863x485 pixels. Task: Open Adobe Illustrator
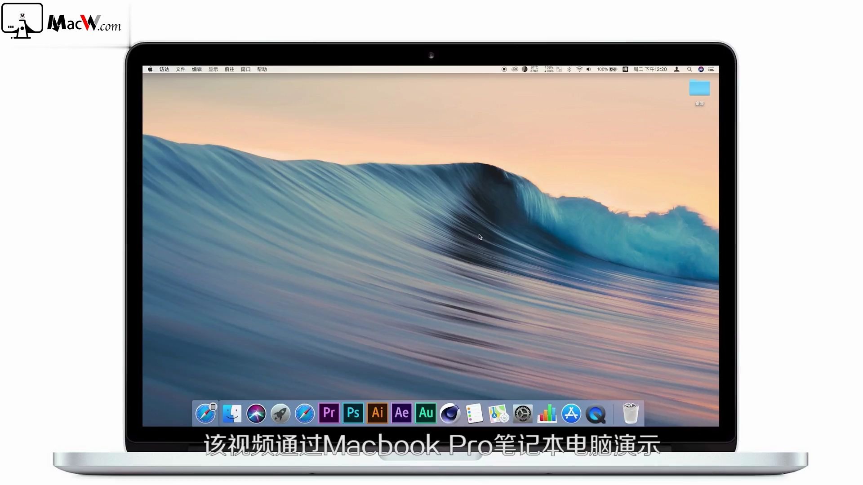click(377, 413)
